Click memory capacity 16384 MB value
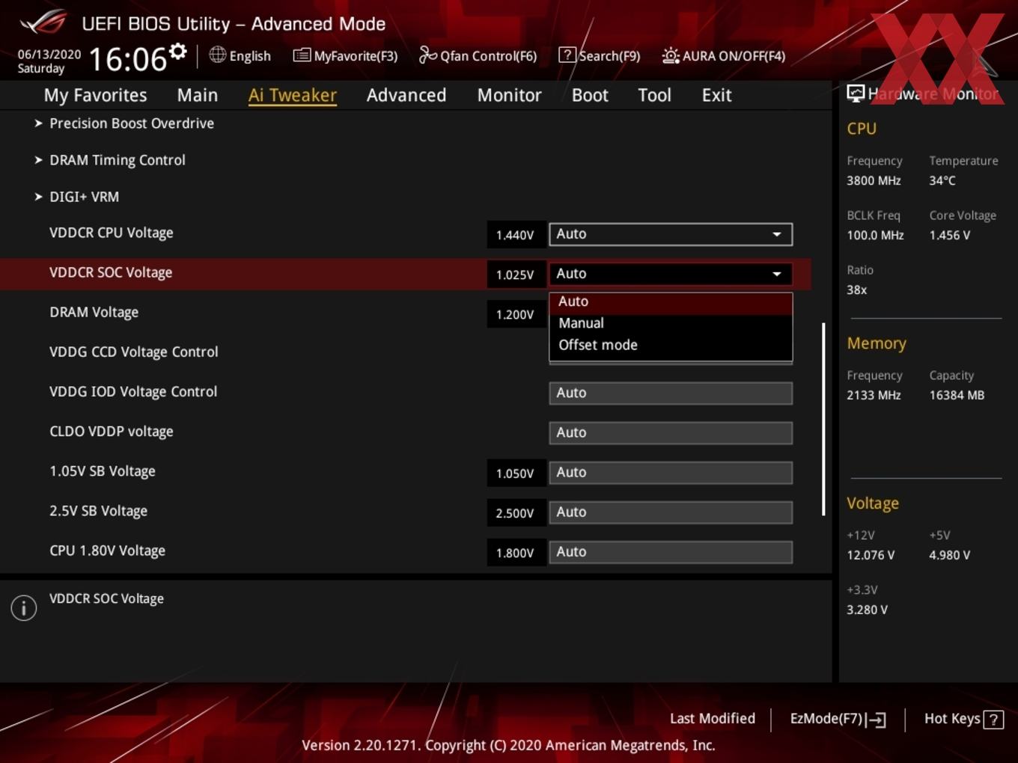Screen dimensions: 1018x763 tap(957, 395)
